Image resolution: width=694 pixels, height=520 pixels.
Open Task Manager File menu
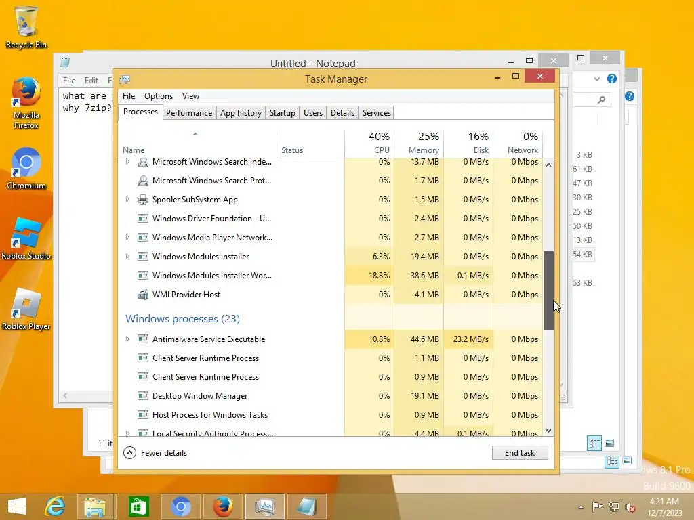click(129, 96)
